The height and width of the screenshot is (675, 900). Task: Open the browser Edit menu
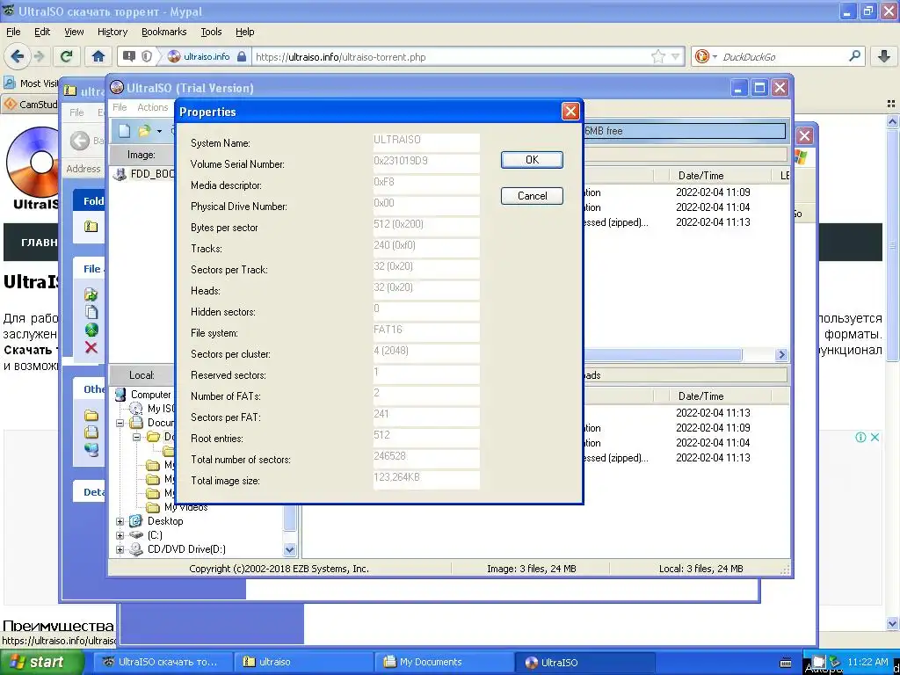coord(42,32)
